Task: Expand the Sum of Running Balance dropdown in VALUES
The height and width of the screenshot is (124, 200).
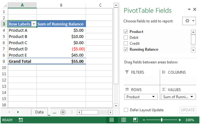Action: (x=192, y=97)
